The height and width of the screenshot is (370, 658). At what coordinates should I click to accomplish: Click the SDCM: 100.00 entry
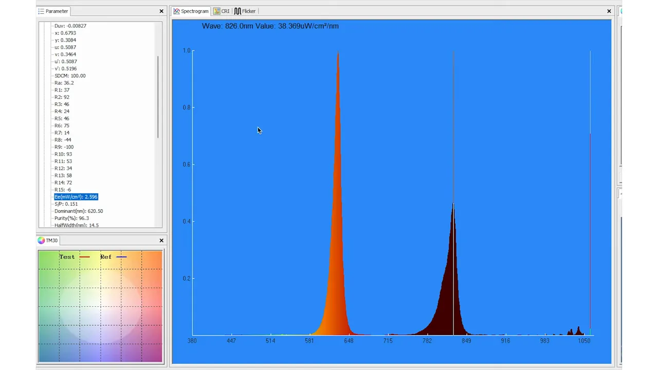tap(69, 76)
